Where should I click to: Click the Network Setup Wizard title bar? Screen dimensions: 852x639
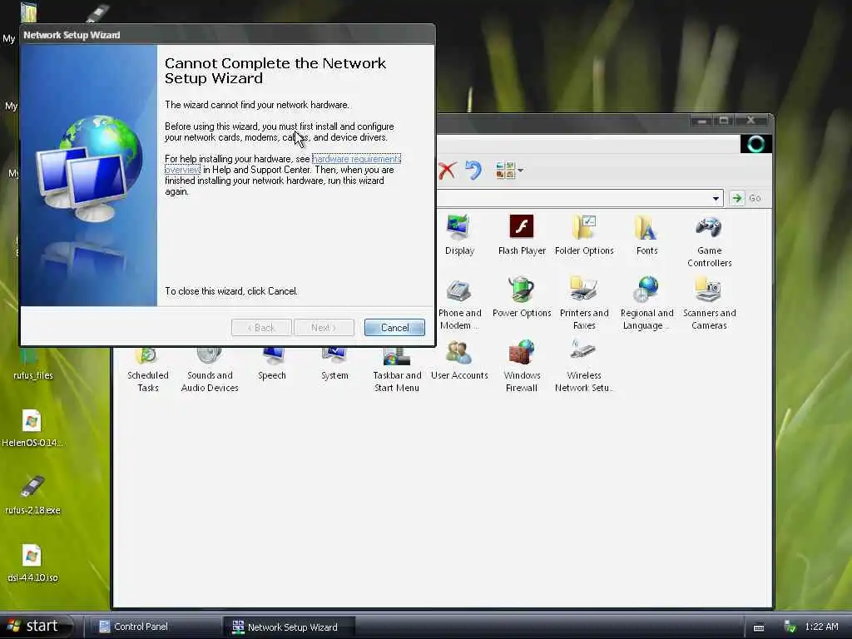pos(227,35)
